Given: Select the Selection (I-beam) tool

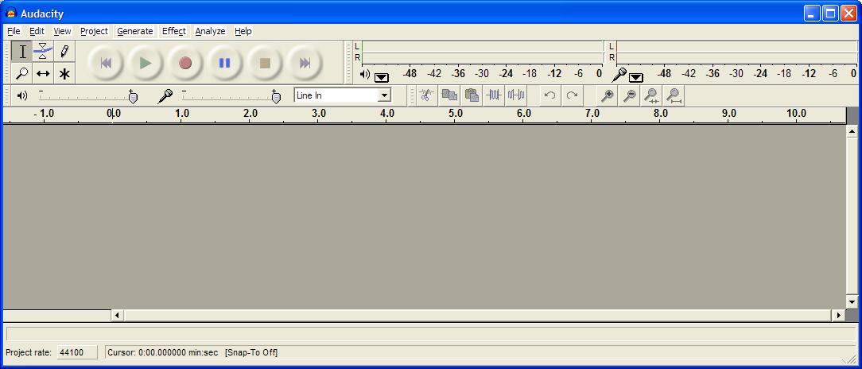Looking at the screenshot, I should tap(22, 52).
